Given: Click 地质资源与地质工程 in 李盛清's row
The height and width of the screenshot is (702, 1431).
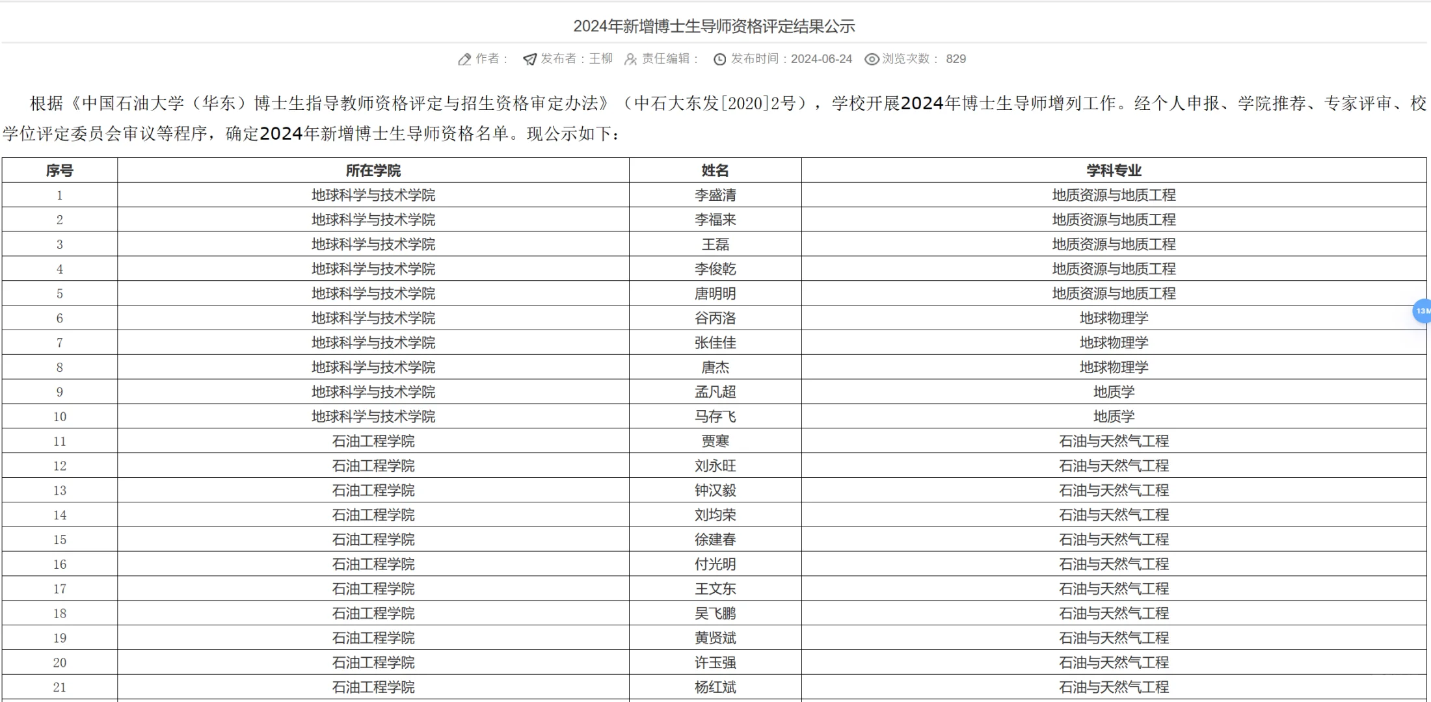Looking at the screenshot, I should [1114, 195].
